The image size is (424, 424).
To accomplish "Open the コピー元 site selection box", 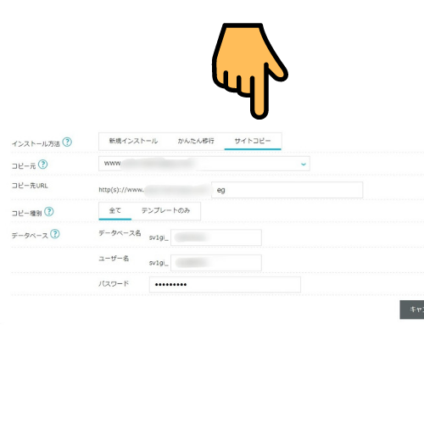I will (204, 164).
